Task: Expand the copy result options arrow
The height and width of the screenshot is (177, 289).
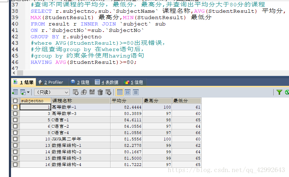Action: pyautogui.click(x=28, y=92)
